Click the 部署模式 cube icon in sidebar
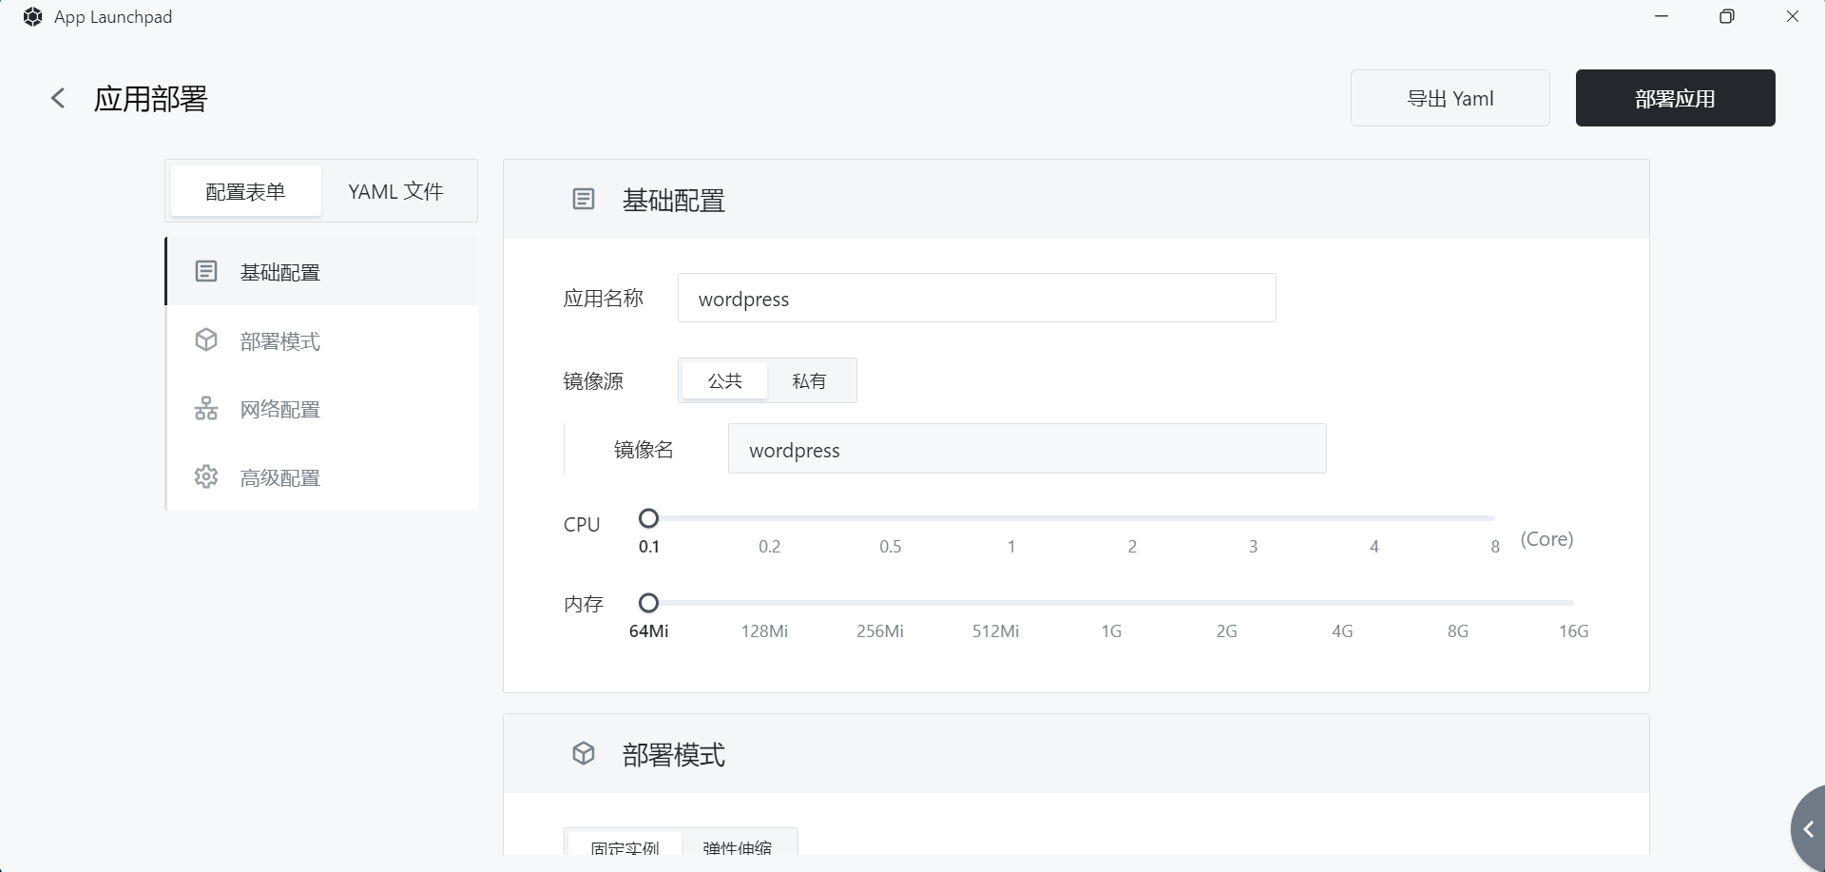 [206, 340]
